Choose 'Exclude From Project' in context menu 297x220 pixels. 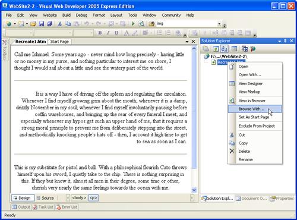click(x=255, y=126)
